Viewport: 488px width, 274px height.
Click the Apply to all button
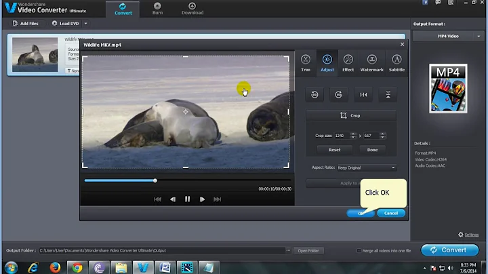pos(333,183)
